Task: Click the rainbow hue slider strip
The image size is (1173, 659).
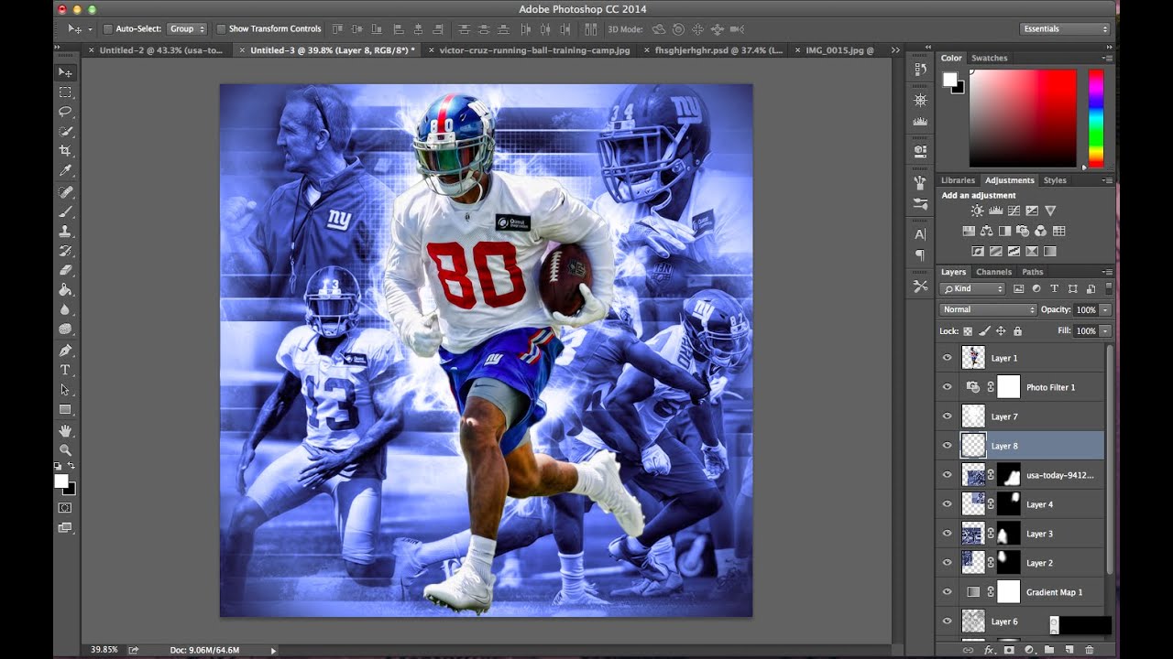Action: [x=1095, y=118]
